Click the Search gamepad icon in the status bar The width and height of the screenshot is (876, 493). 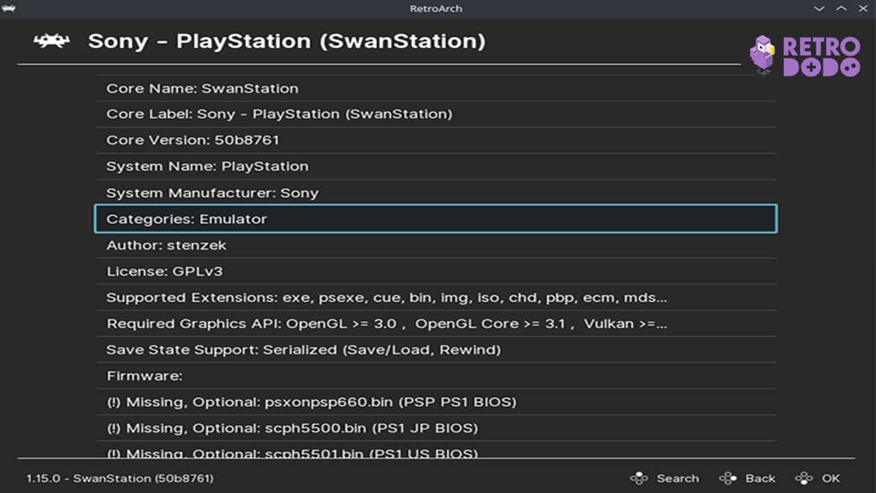641,478
